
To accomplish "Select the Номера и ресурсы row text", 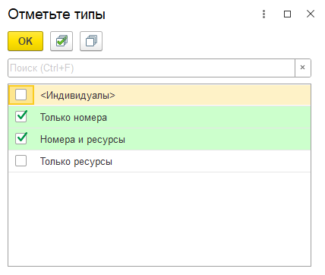I will tap(83, 140).
